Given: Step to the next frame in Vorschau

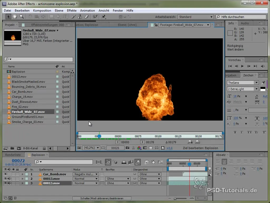Looking at the screenshot, I should [x=249, y=66].
